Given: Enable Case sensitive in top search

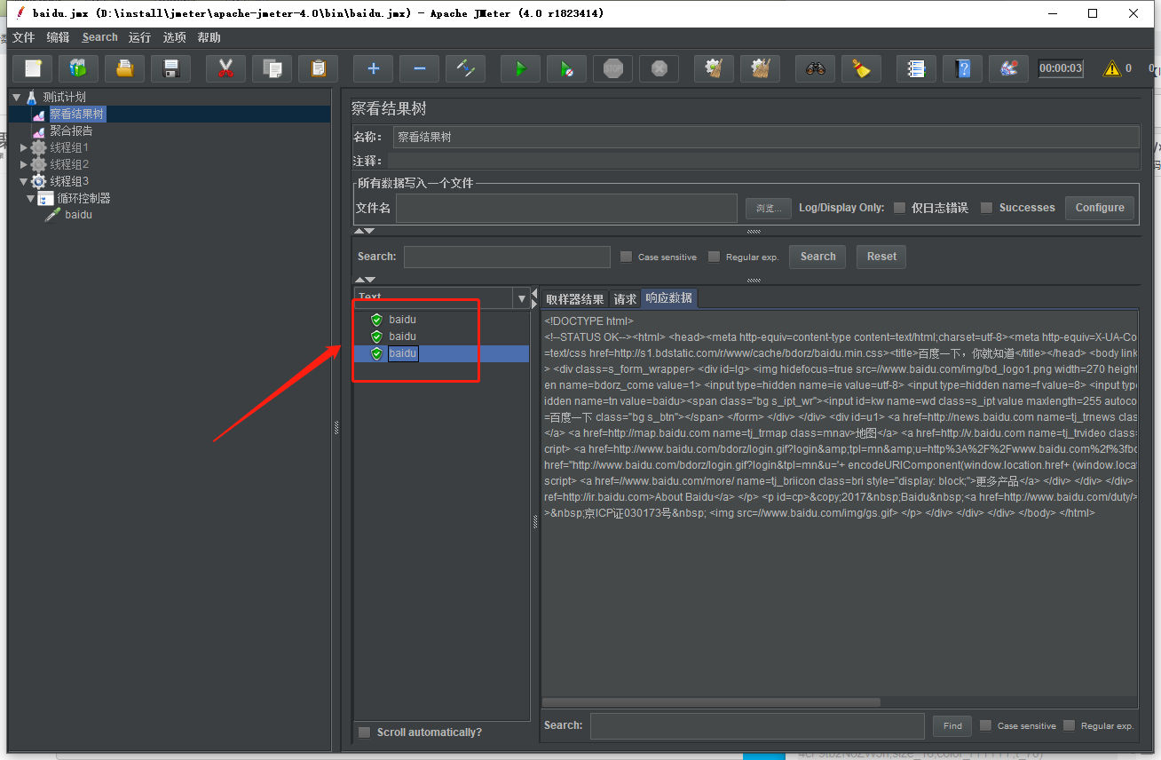Looking at the screenshot, I should [x=626, y=257].
